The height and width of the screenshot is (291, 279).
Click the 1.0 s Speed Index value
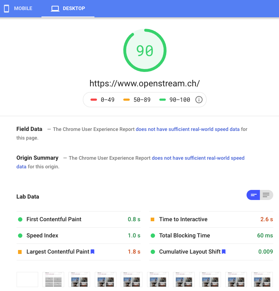(134, 235)
